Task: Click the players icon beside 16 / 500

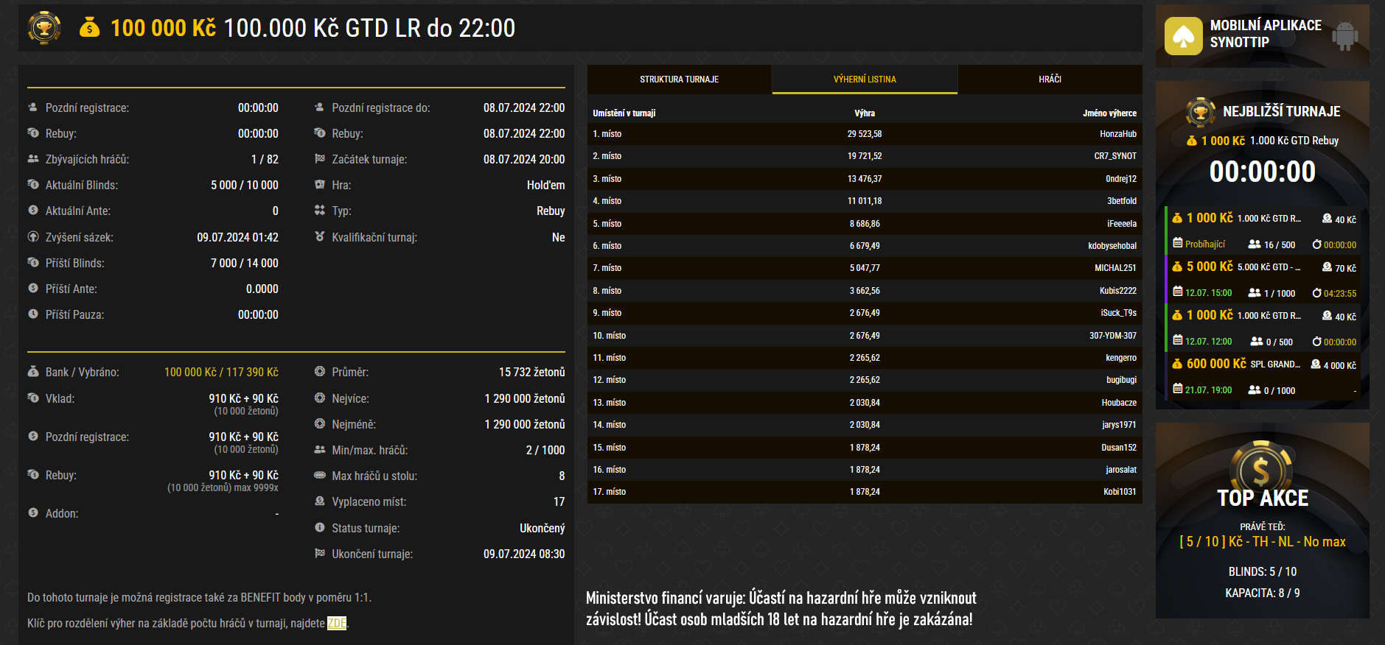Action: pyautogui.click(x=1254, y=244)
